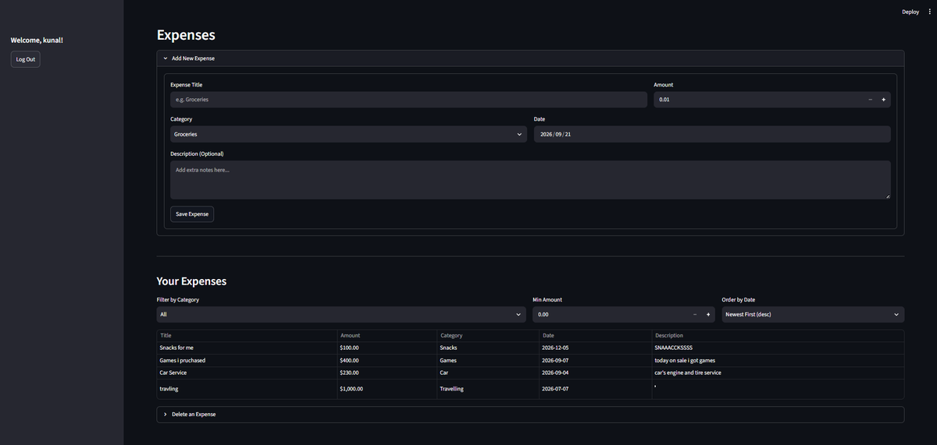
Task: Log out of the account
Action: (26, 59)
